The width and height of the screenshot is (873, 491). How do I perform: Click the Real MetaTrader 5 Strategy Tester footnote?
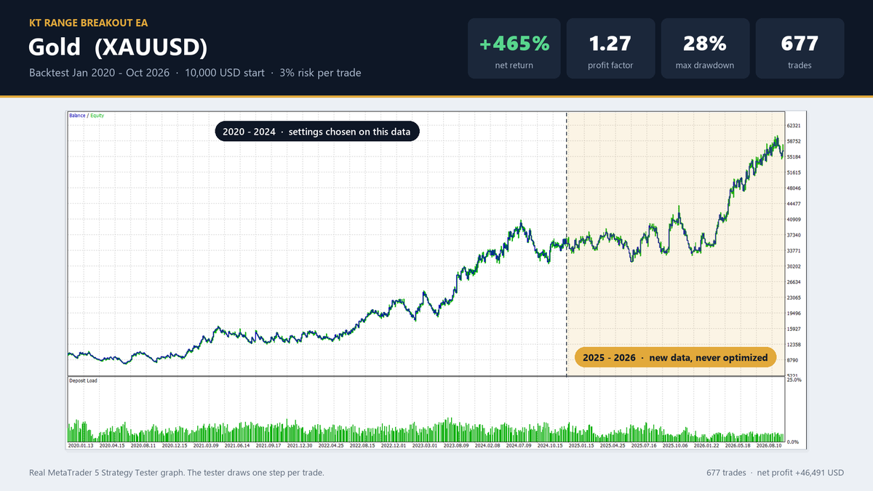pos(176,473)
